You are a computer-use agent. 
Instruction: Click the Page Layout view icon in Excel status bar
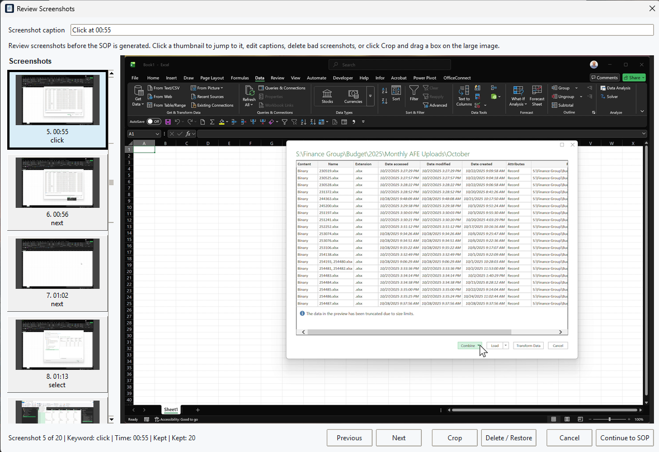click(567, 419)
